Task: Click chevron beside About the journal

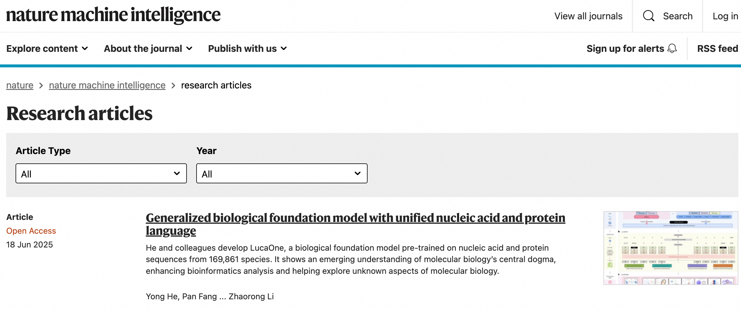Action: point(190,48)
